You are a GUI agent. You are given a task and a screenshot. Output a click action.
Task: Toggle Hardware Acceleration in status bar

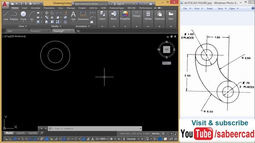(x=160, y=139)
